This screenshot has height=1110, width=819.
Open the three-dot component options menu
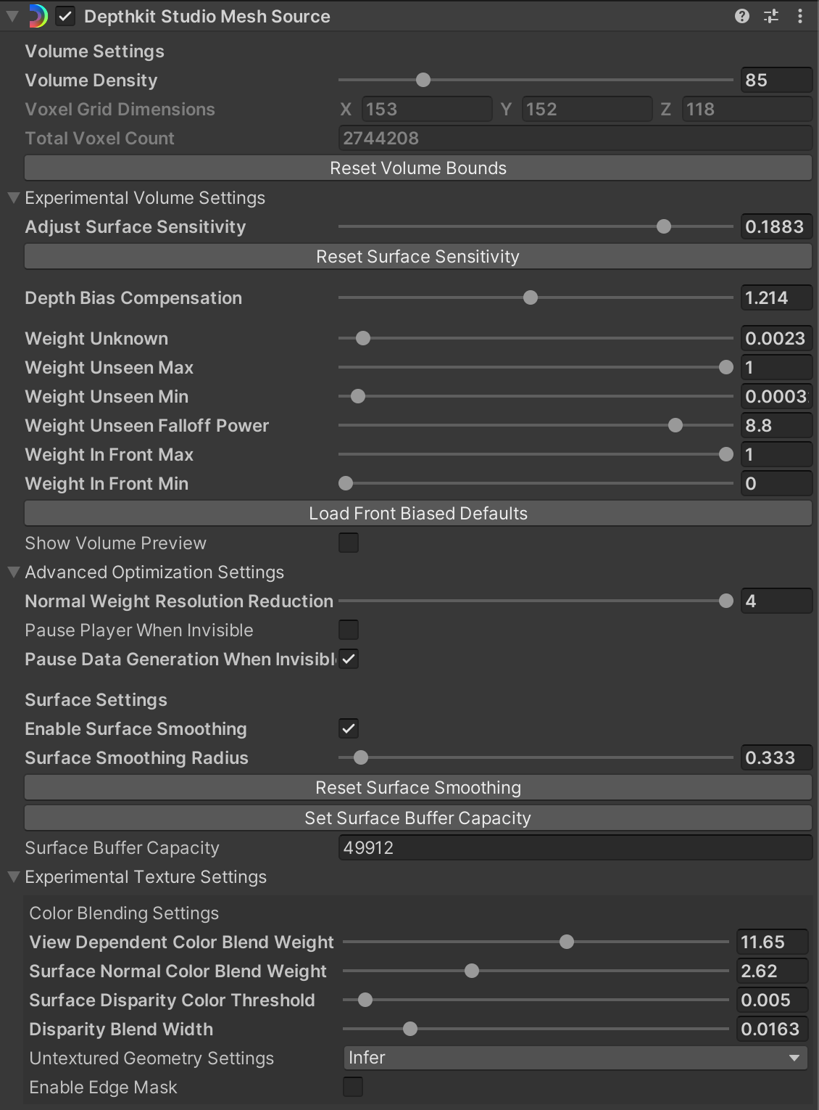[x=799, y=16]
